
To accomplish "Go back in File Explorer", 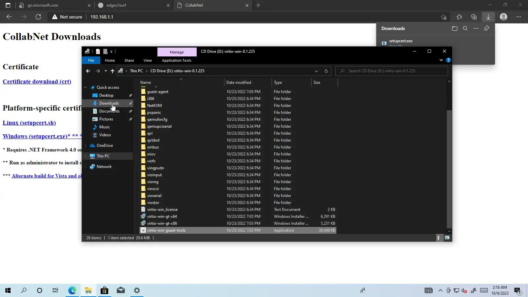I will tap(88, 71).
